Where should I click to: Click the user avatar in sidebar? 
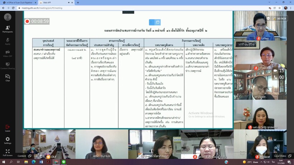[x=8, y=17]
